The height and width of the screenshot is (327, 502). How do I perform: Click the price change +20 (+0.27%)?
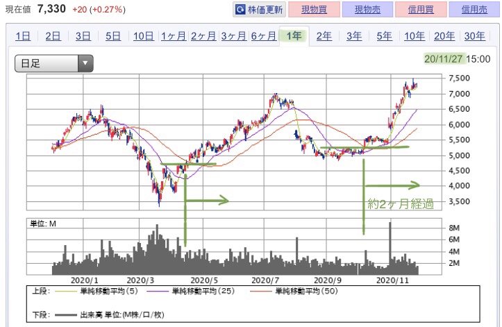click(99, 9)
